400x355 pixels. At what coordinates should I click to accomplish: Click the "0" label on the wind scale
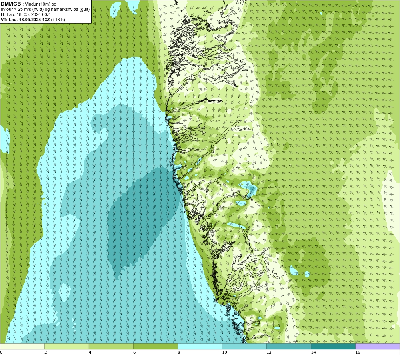coord(1,353)
